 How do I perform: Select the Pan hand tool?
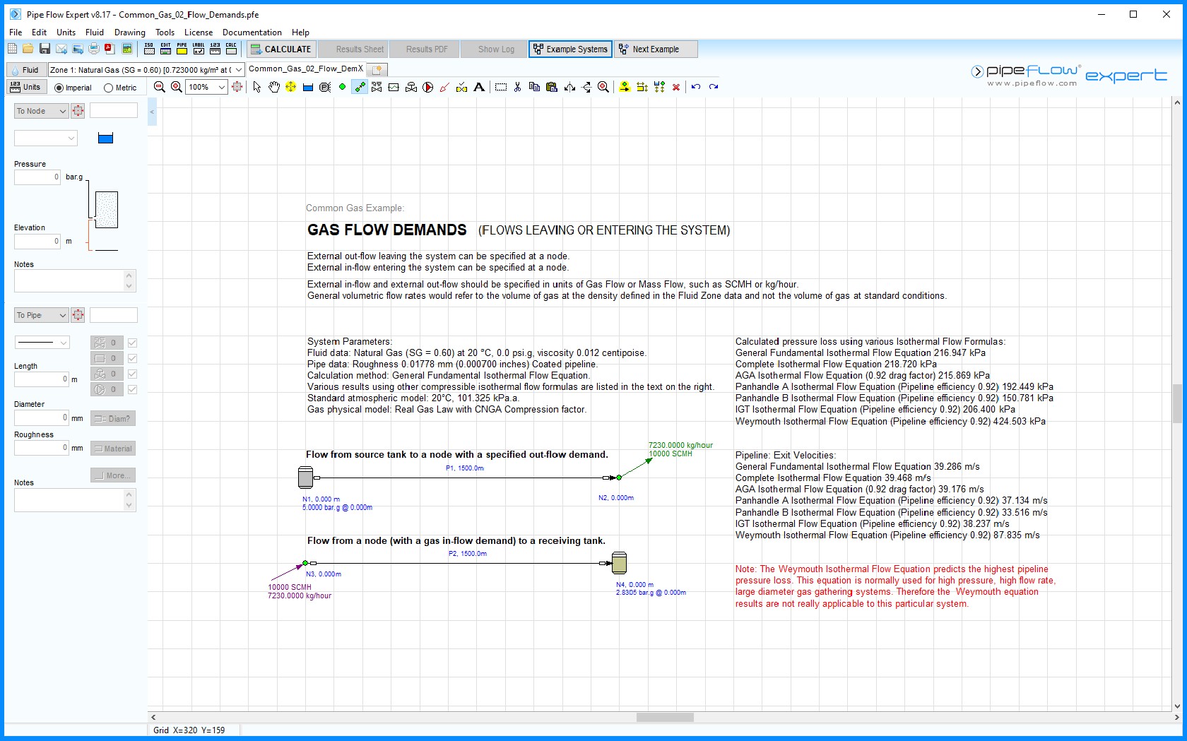tap(273, 87)
